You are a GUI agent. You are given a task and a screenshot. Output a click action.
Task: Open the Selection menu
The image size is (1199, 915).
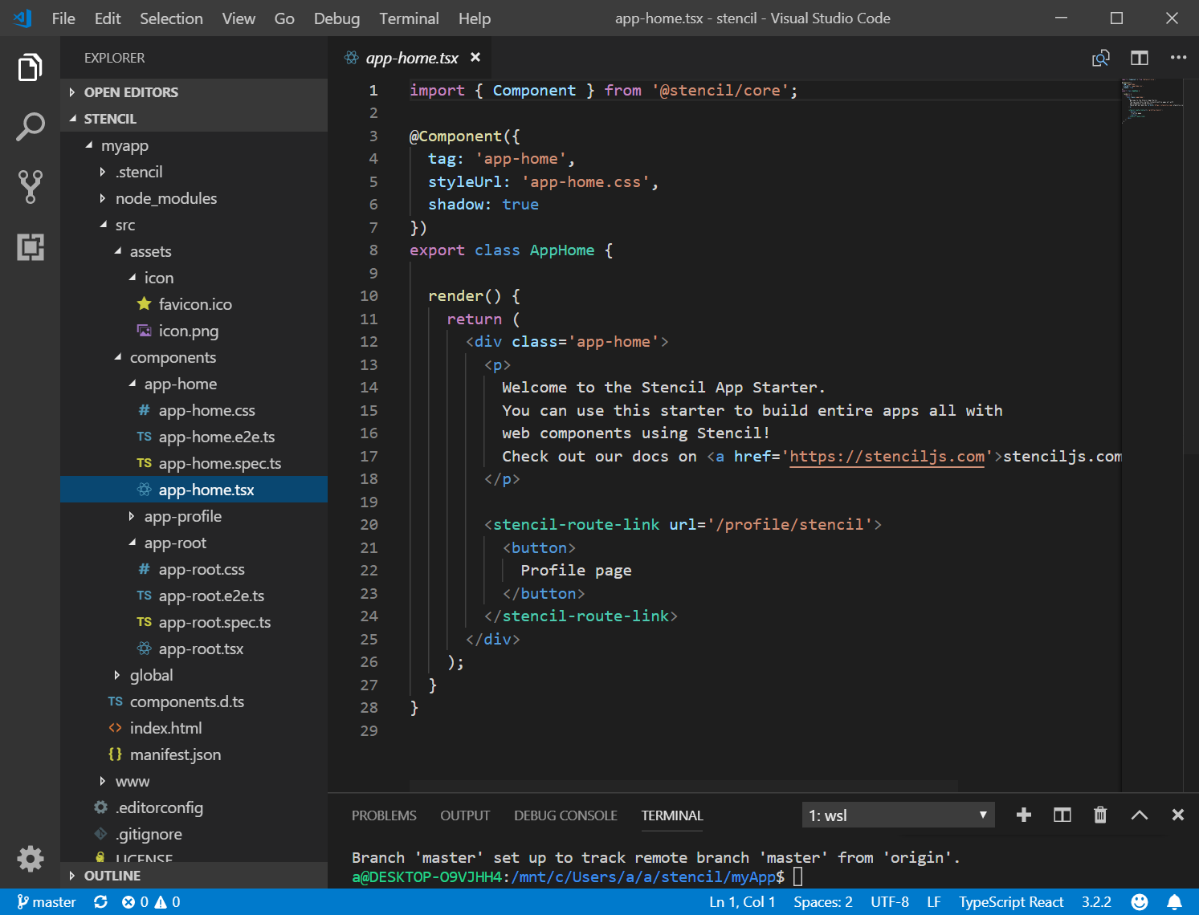click(x=171, y=18)
